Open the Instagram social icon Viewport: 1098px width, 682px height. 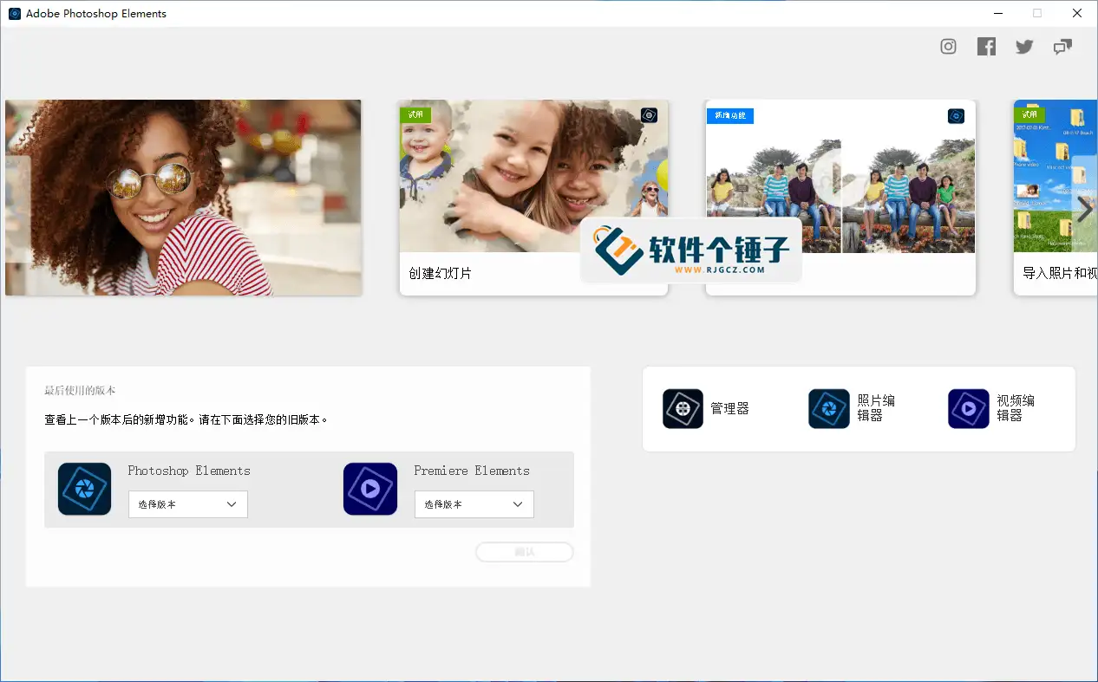click(x=948, y=46)
